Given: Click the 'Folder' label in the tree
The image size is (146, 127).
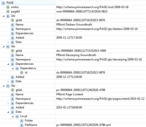Looking at the screenshot, I should pos(29,121).
